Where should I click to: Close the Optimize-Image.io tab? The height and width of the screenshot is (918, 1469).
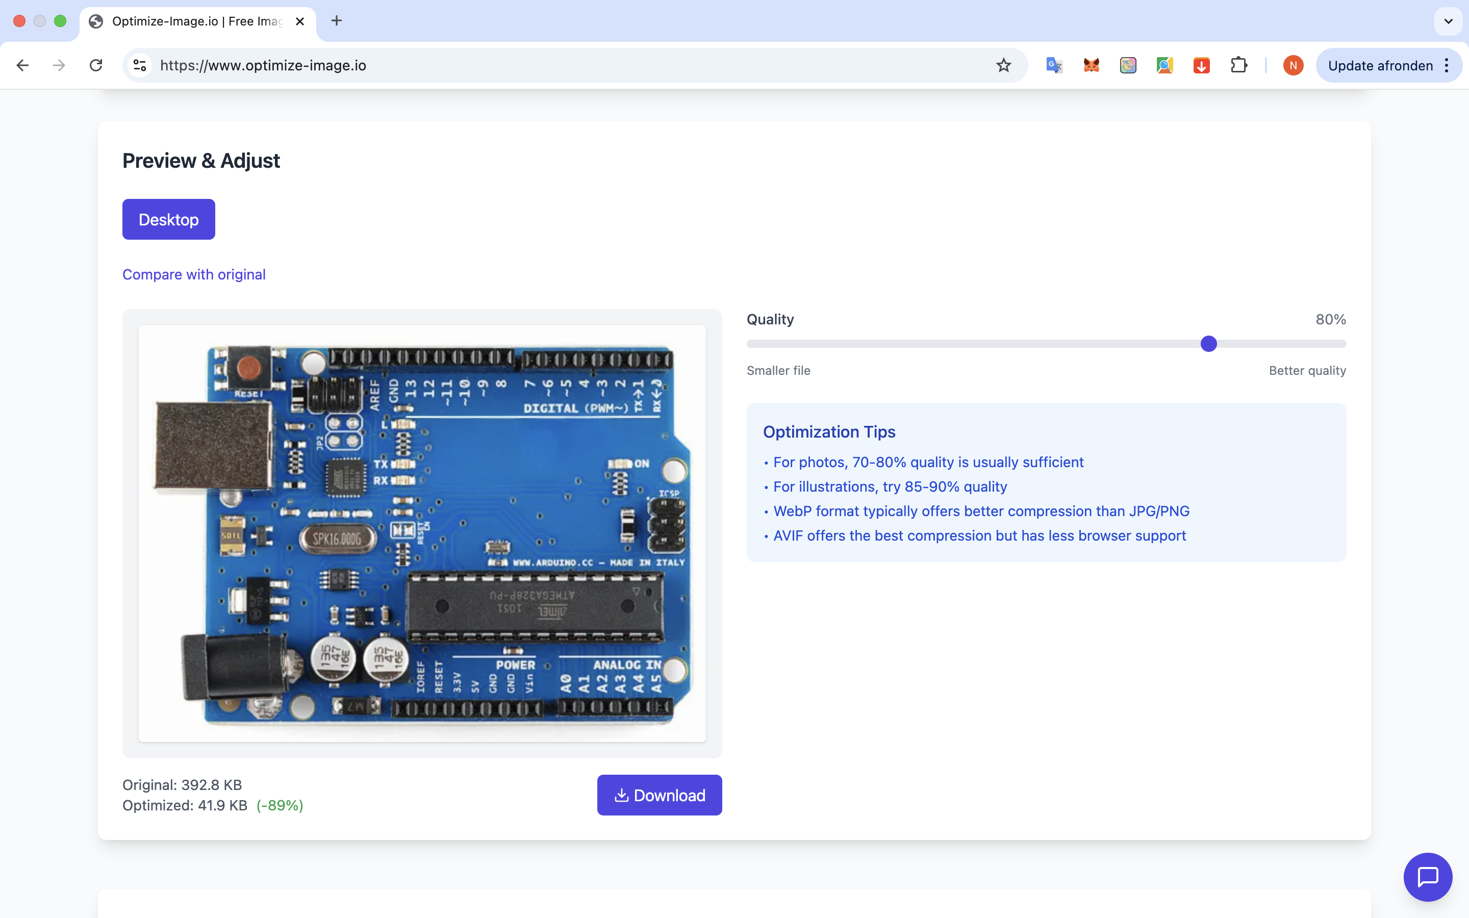coord(300,21)
